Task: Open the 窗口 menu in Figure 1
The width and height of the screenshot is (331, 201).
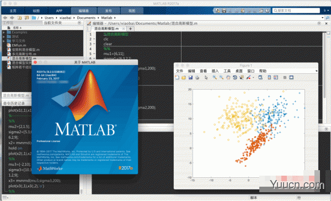Action: pyautogui.click(x=251, y=71)
